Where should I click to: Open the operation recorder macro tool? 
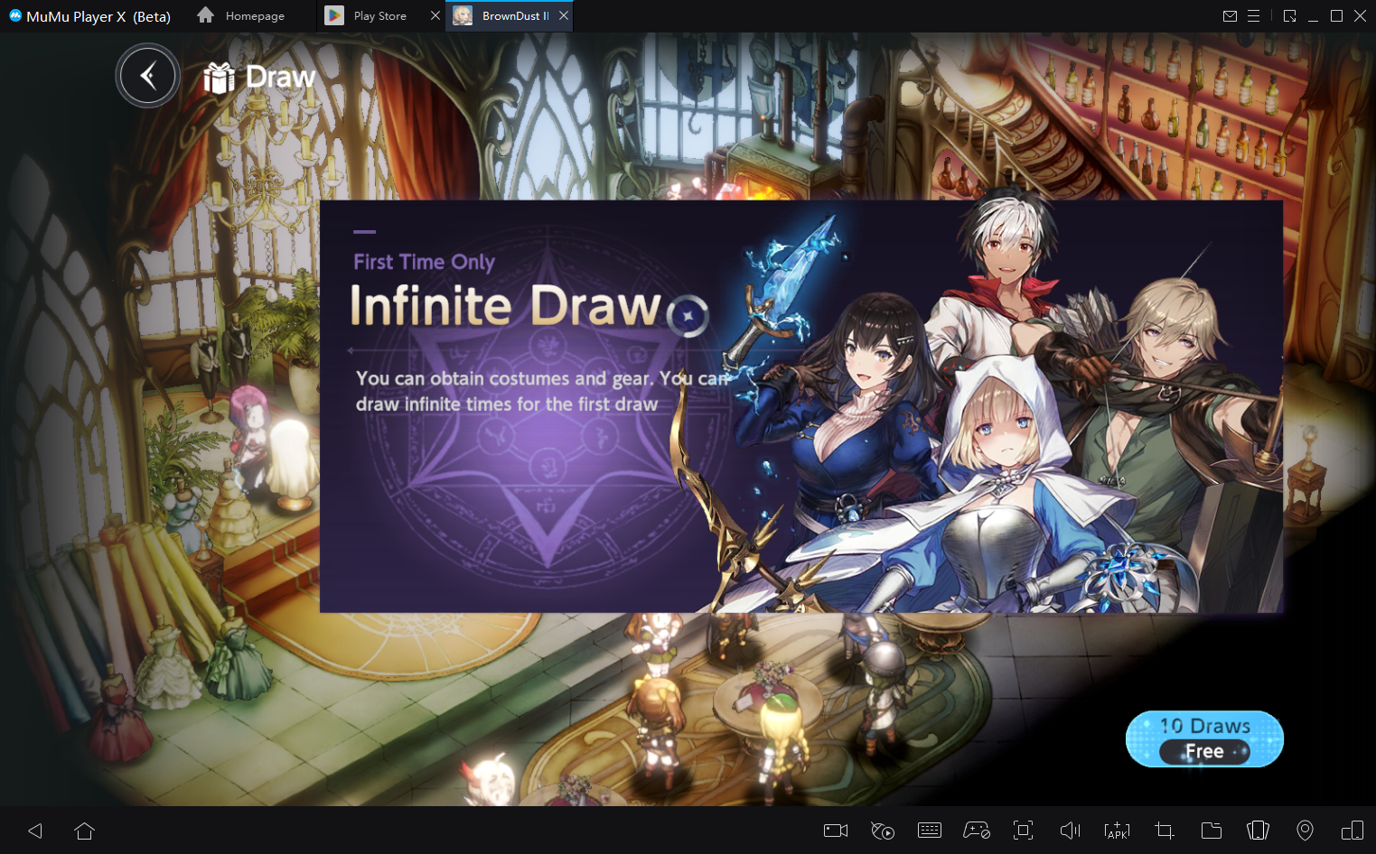(x=883, y=831)
